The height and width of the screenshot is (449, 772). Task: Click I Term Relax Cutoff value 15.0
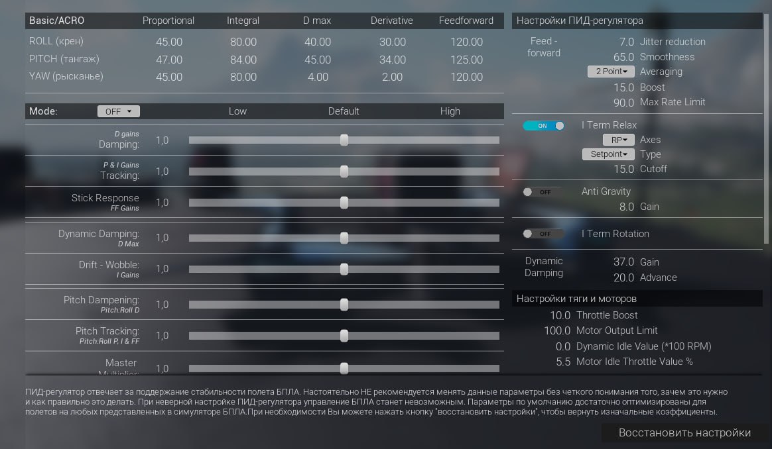click(x=623, y=169)
